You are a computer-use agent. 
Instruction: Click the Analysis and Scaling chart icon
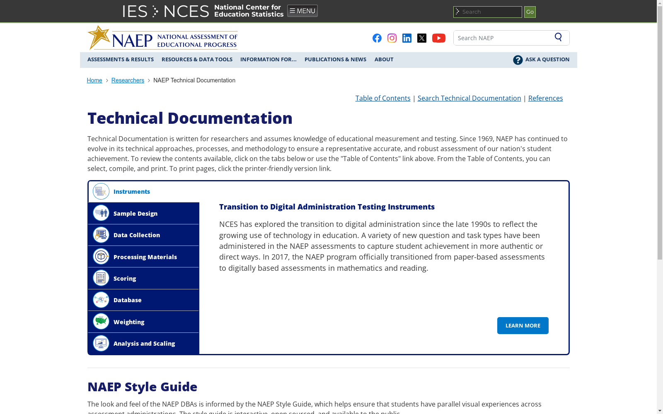(x=101, y=343)
